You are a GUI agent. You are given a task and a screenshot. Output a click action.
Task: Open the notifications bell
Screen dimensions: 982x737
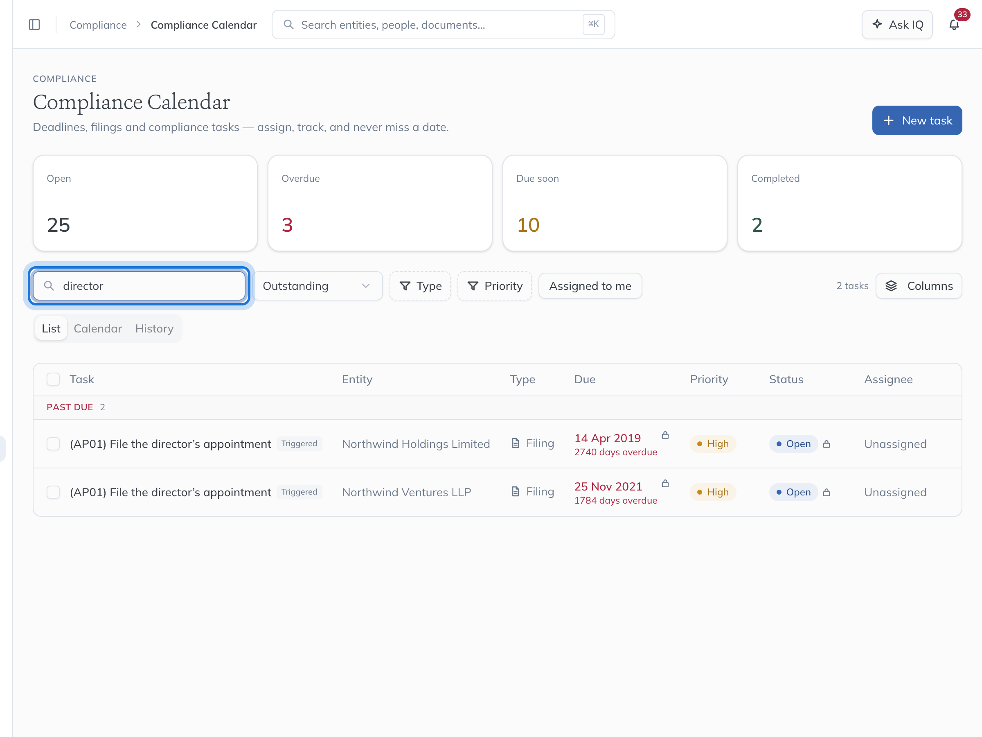pos(954,25)
